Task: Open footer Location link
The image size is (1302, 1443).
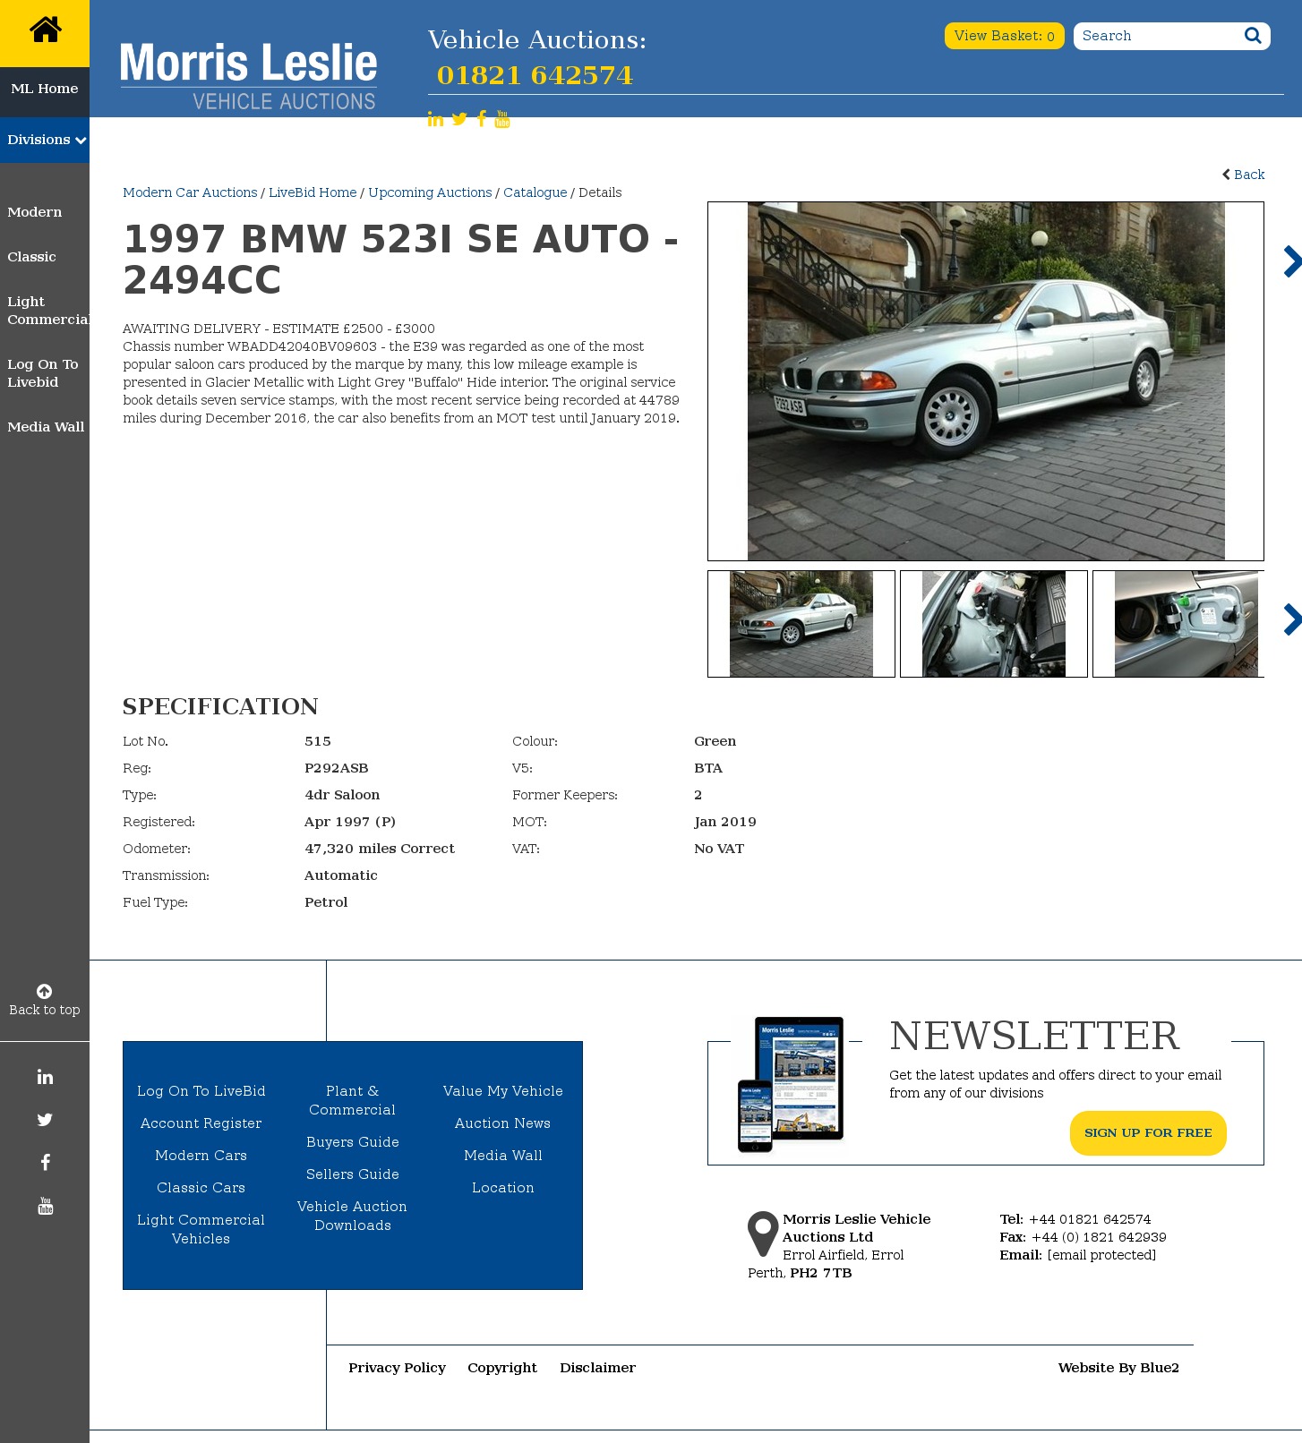Action: [503, 1188]
